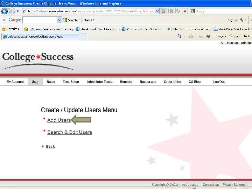Open the Test Setup menu item
Image resolution: width=252 pixels, height=189 pixels.
71,82
